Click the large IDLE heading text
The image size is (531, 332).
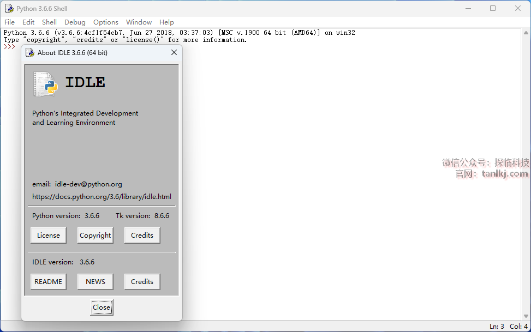pyautogui.click(x=85, y=82)
